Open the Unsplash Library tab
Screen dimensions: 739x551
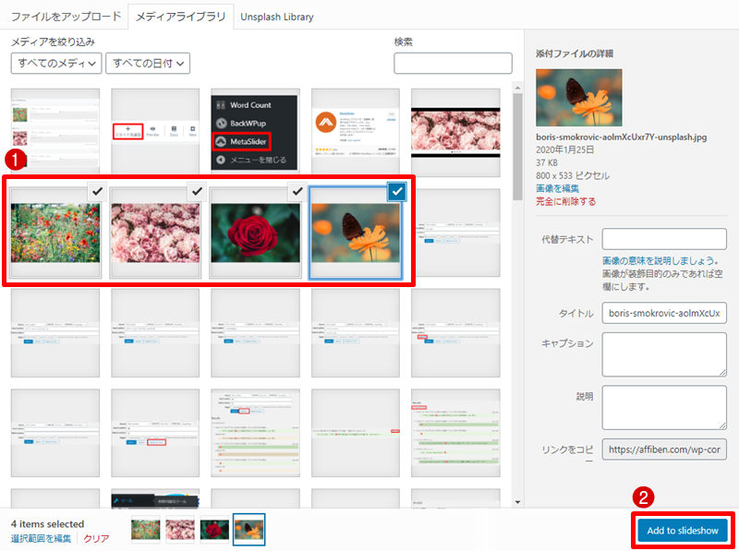pyautogui.click(x=276, y=17)
